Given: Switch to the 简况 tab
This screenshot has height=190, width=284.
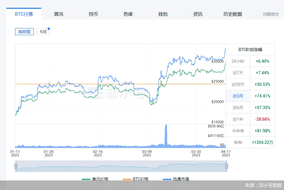Looking at the screenshot, I should coord(59,14).
